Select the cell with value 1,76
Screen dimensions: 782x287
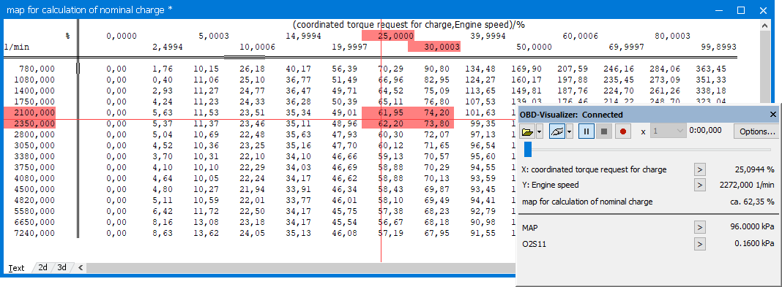pyautogui.click(x=162, y=69)
